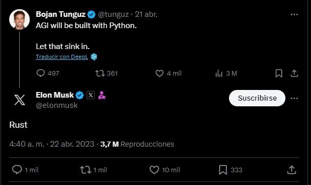Click the Suscribirse button

(257, 98)
